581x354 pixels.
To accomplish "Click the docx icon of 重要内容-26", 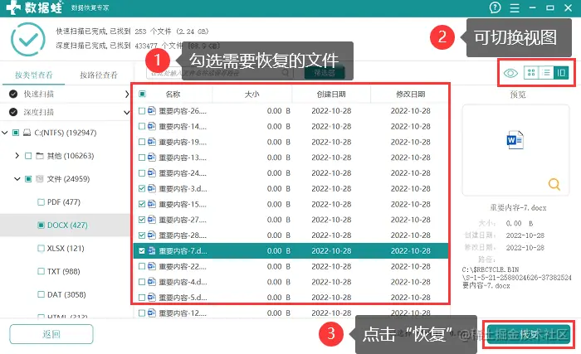I will 152,110.
